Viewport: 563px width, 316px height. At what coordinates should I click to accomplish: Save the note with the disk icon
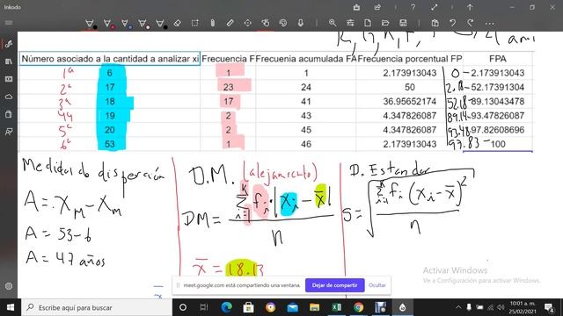tap(403, 24)
